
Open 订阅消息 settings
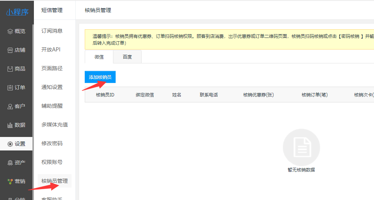(52, 31)
